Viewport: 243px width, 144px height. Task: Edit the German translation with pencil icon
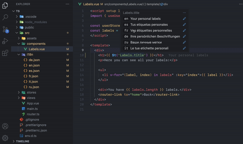[184, 36]
